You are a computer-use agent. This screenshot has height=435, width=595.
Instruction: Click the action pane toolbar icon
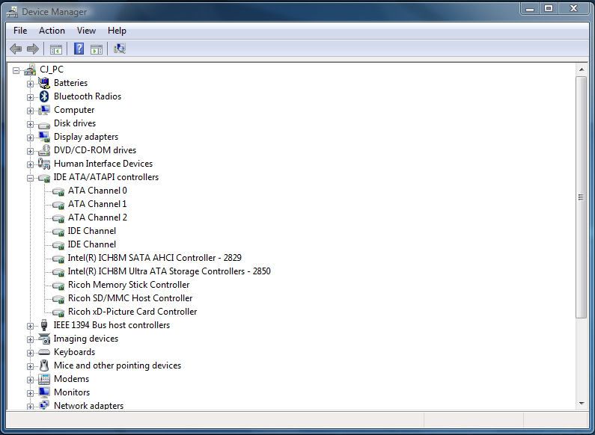click(x=97, y=49)
